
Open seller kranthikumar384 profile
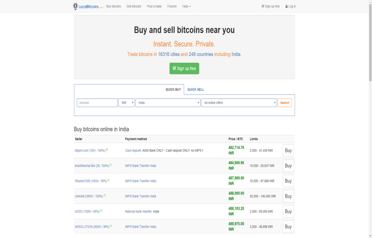92,166
